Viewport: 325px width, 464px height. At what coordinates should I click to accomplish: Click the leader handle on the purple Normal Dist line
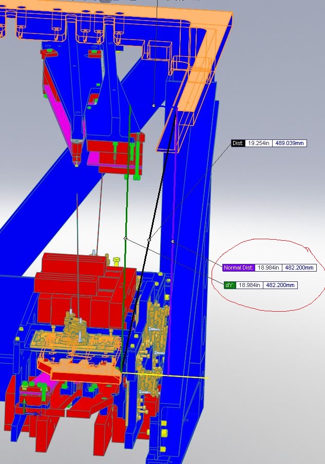coord(173,241)
